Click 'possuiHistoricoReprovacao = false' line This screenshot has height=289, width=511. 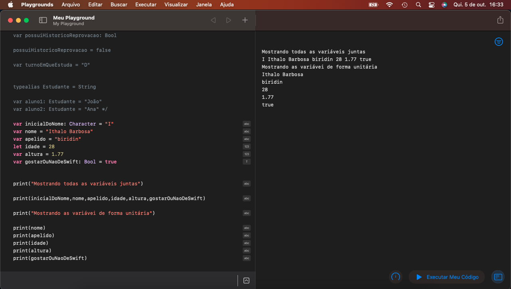[x=62, y=50]
